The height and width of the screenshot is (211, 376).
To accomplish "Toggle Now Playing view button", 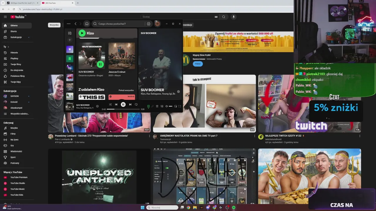I will point(148,106).
